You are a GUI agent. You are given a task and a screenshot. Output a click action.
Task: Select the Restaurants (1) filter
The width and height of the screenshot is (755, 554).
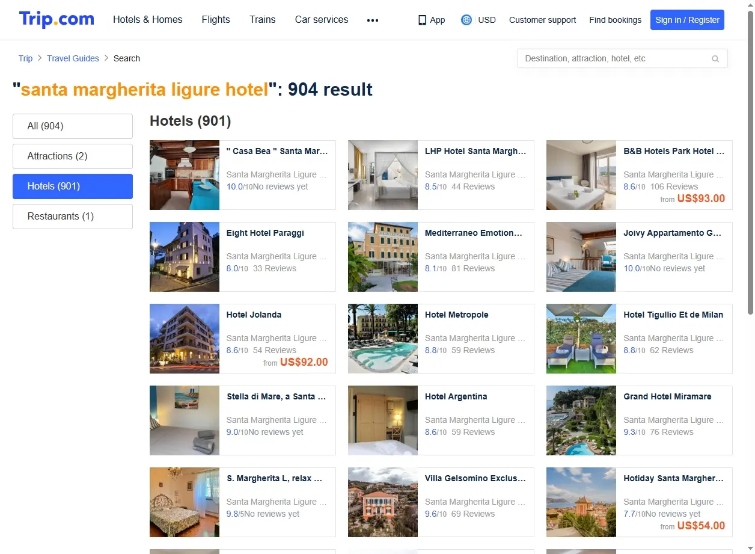[x=73, y=217]
